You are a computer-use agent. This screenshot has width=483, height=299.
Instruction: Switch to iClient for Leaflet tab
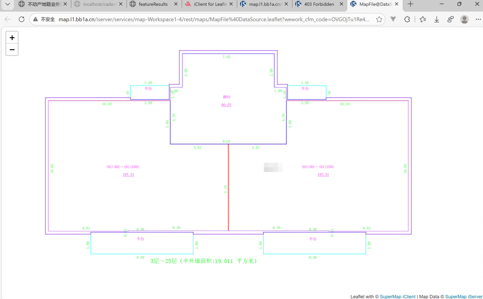tap(210, 4)
